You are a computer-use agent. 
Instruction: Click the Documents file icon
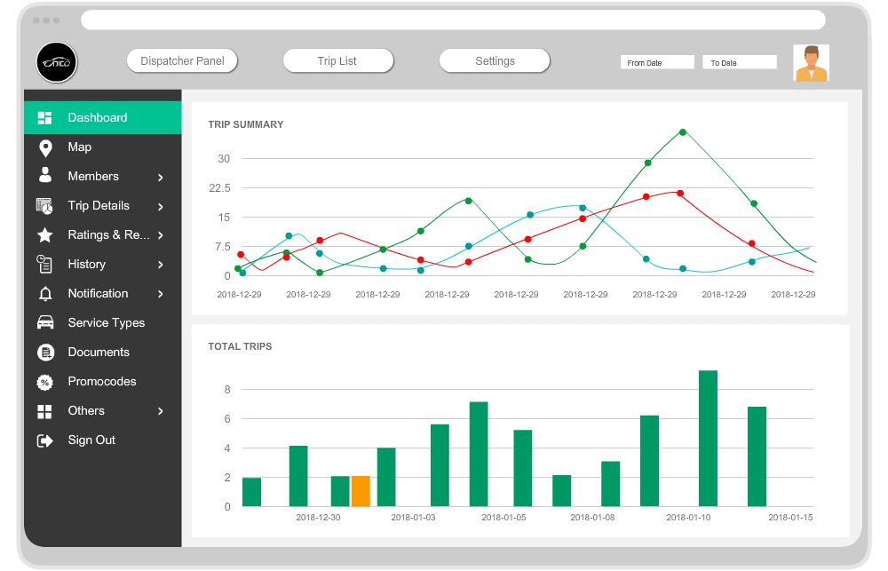[x=45, y=353]
